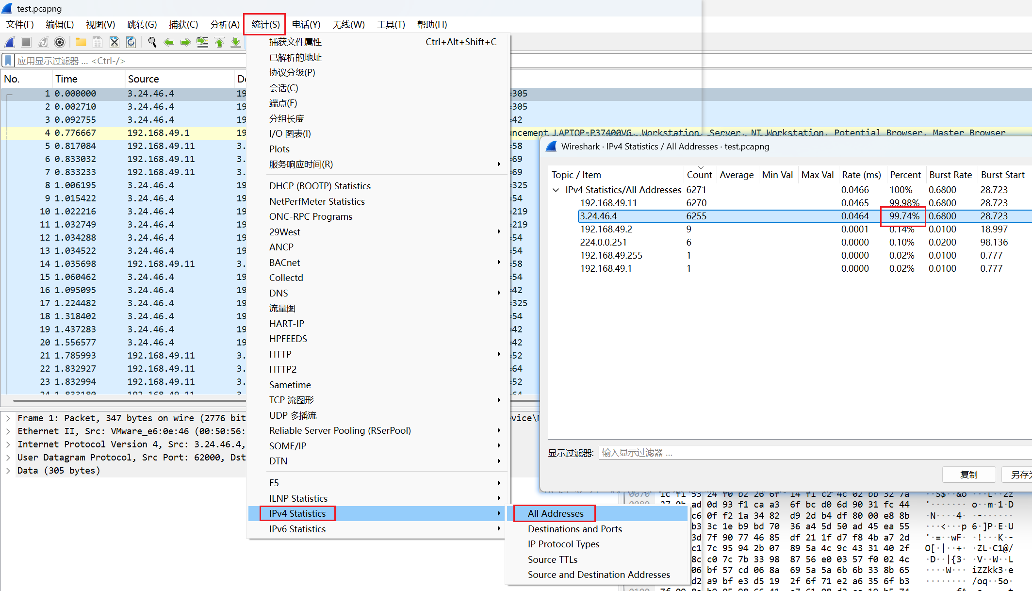Expand User Datagram Protocol details row
1032x591 pixels.
[8, 457]
